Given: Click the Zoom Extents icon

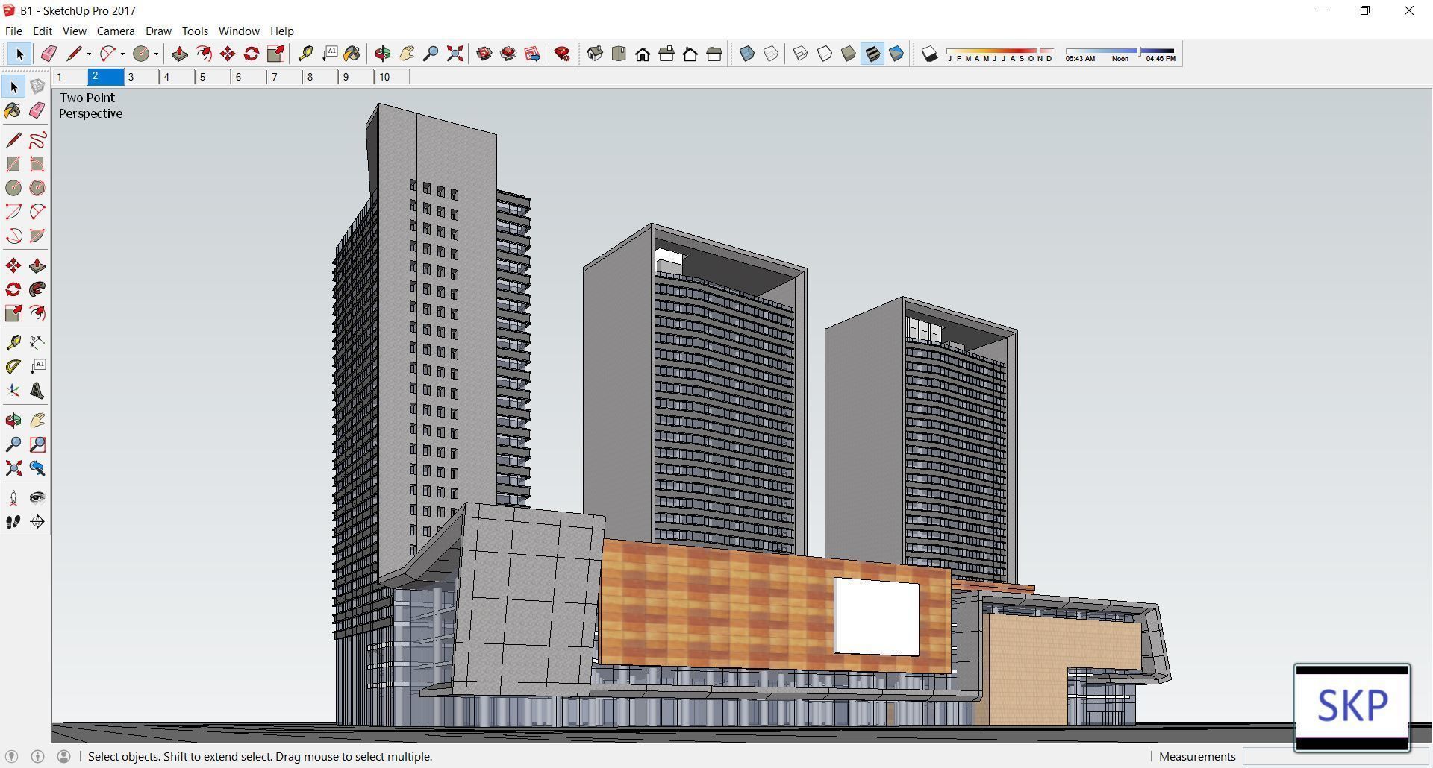Looking at the screenshot, I should point(455,53).
